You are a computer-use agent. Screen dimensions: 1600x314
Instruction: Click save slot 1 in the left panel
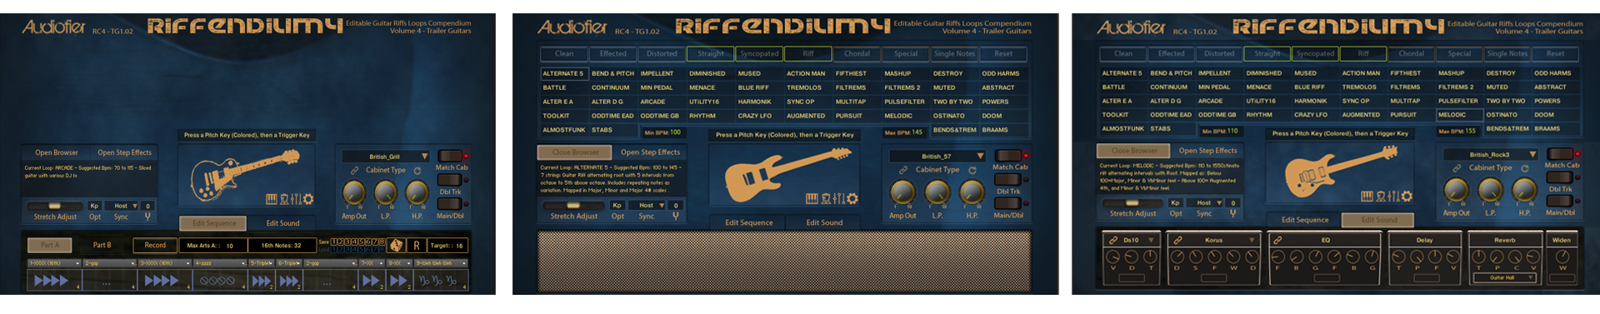point(333,242)
